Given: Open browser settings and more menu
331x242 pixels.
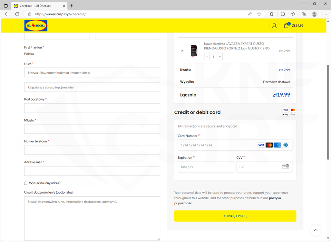Looking at the screenshot, I should point(325,14).
